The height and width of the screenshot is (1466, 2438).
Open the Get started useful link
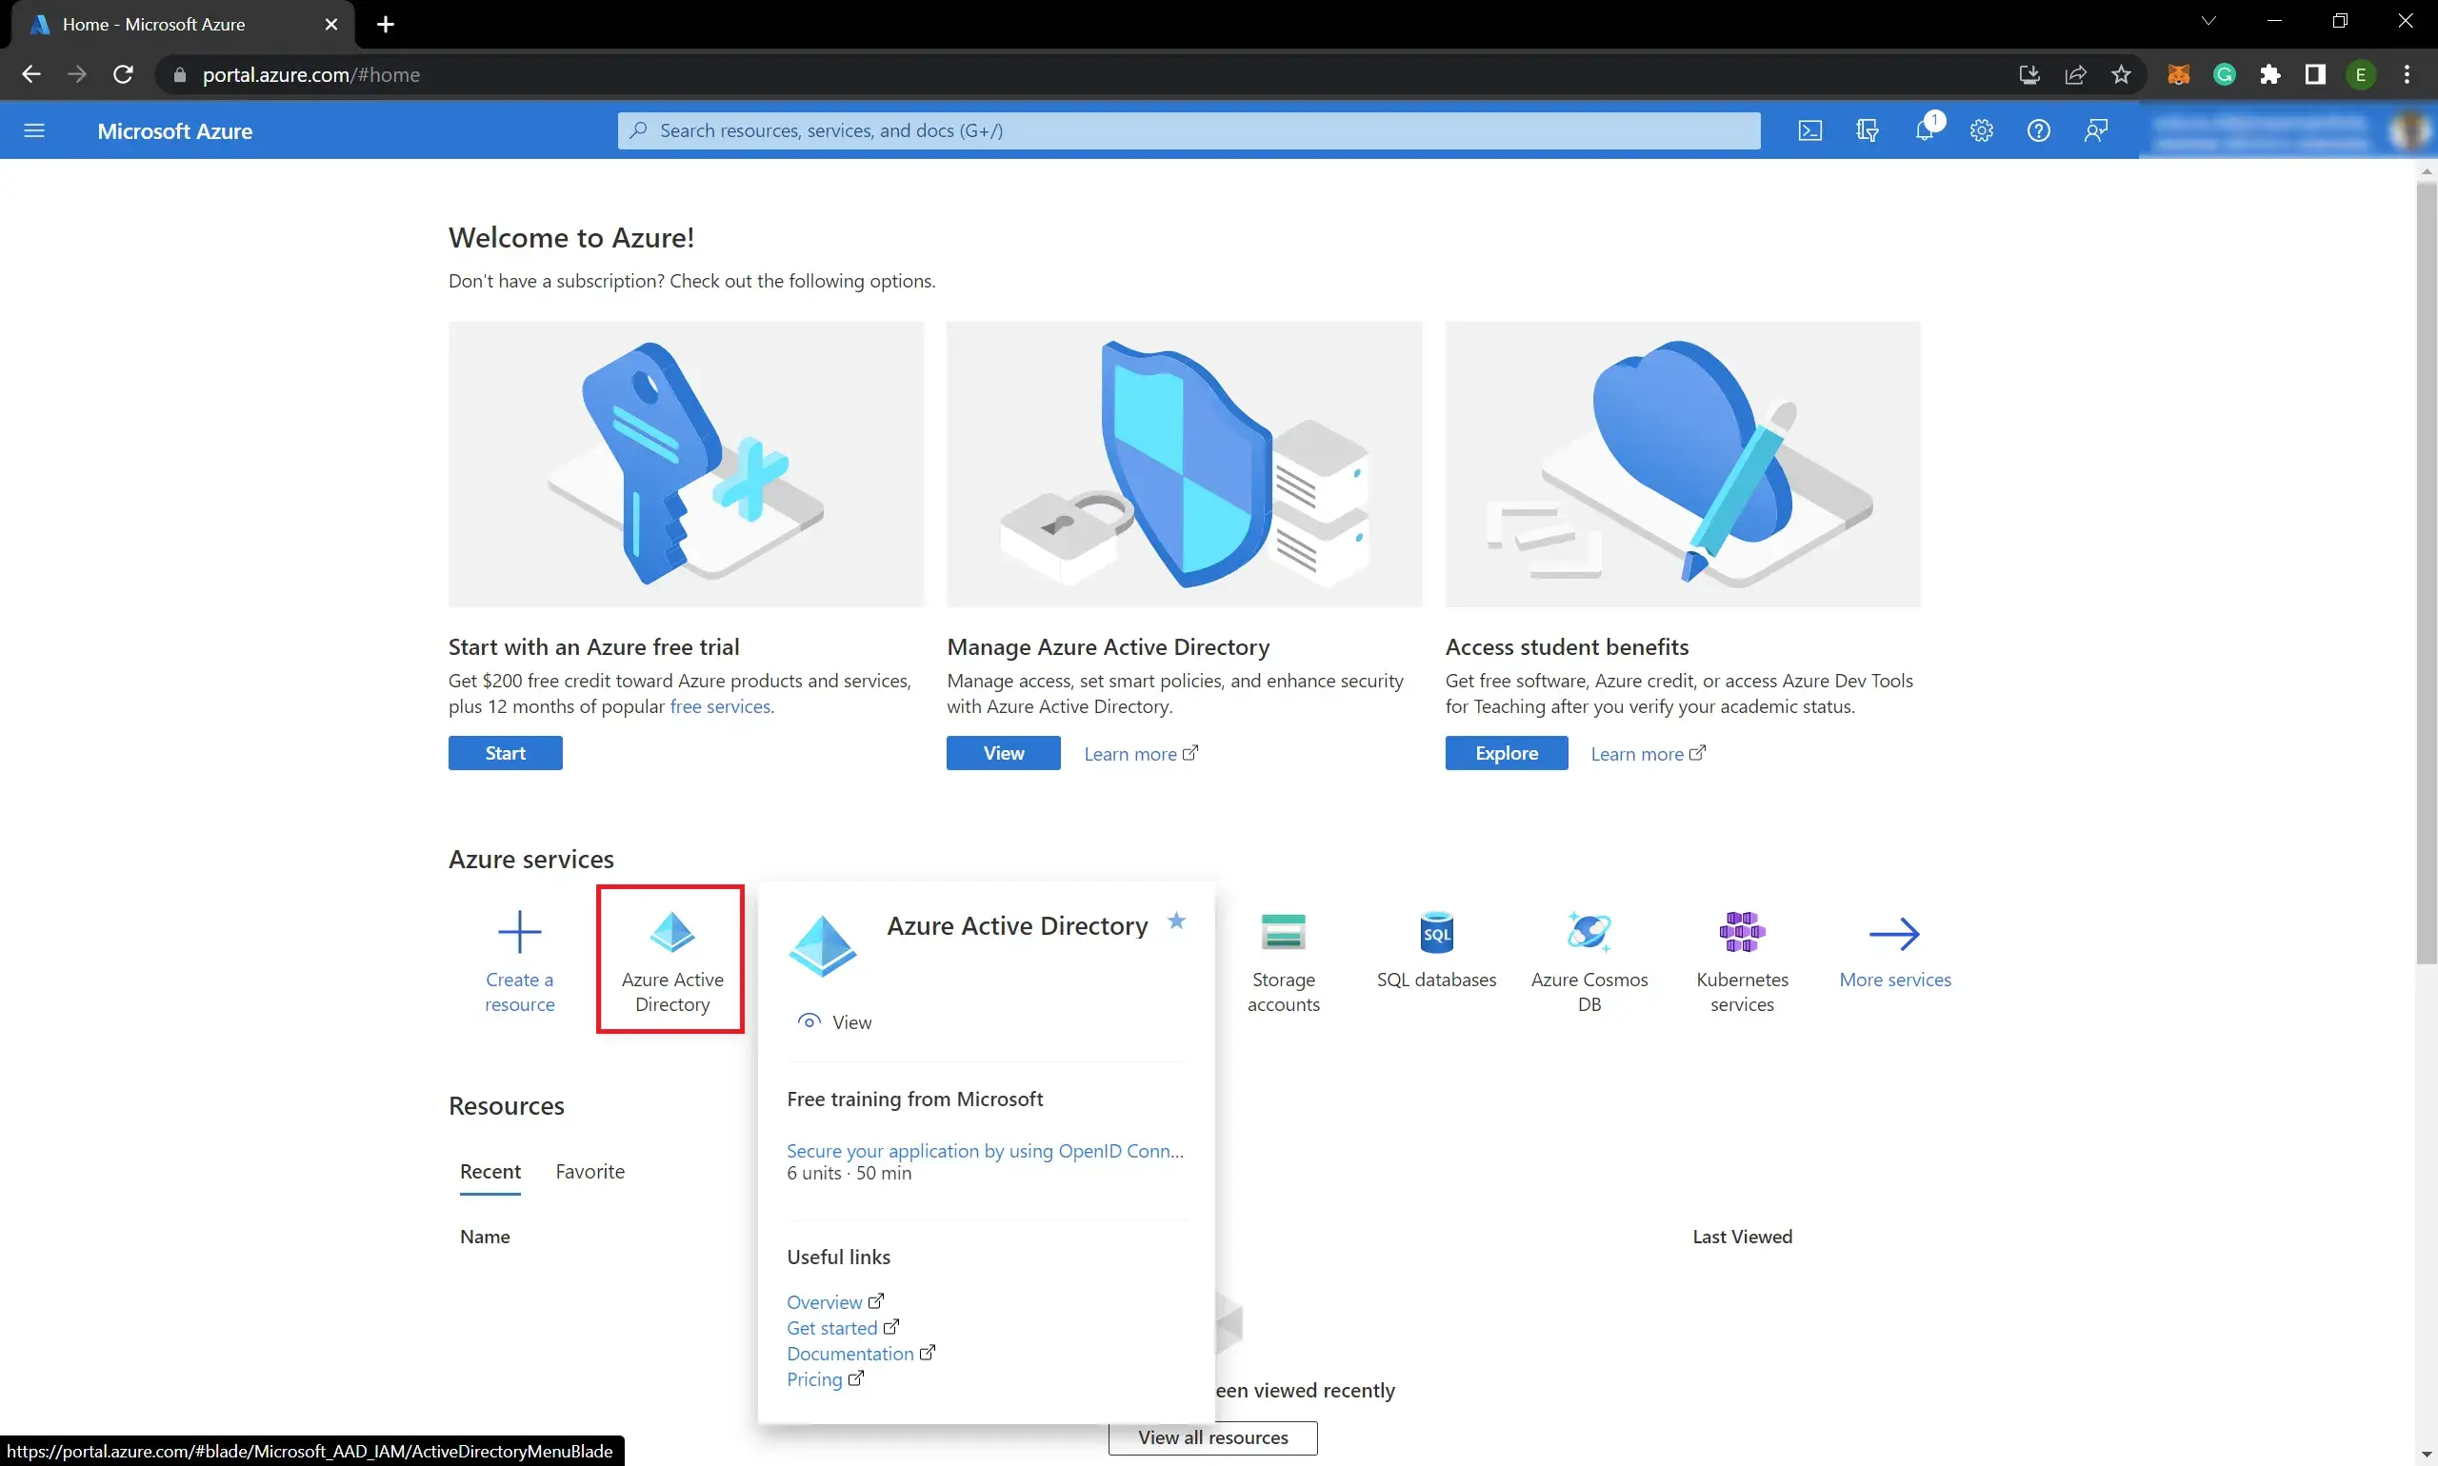pyautogui.click(x=843, y=1328)
